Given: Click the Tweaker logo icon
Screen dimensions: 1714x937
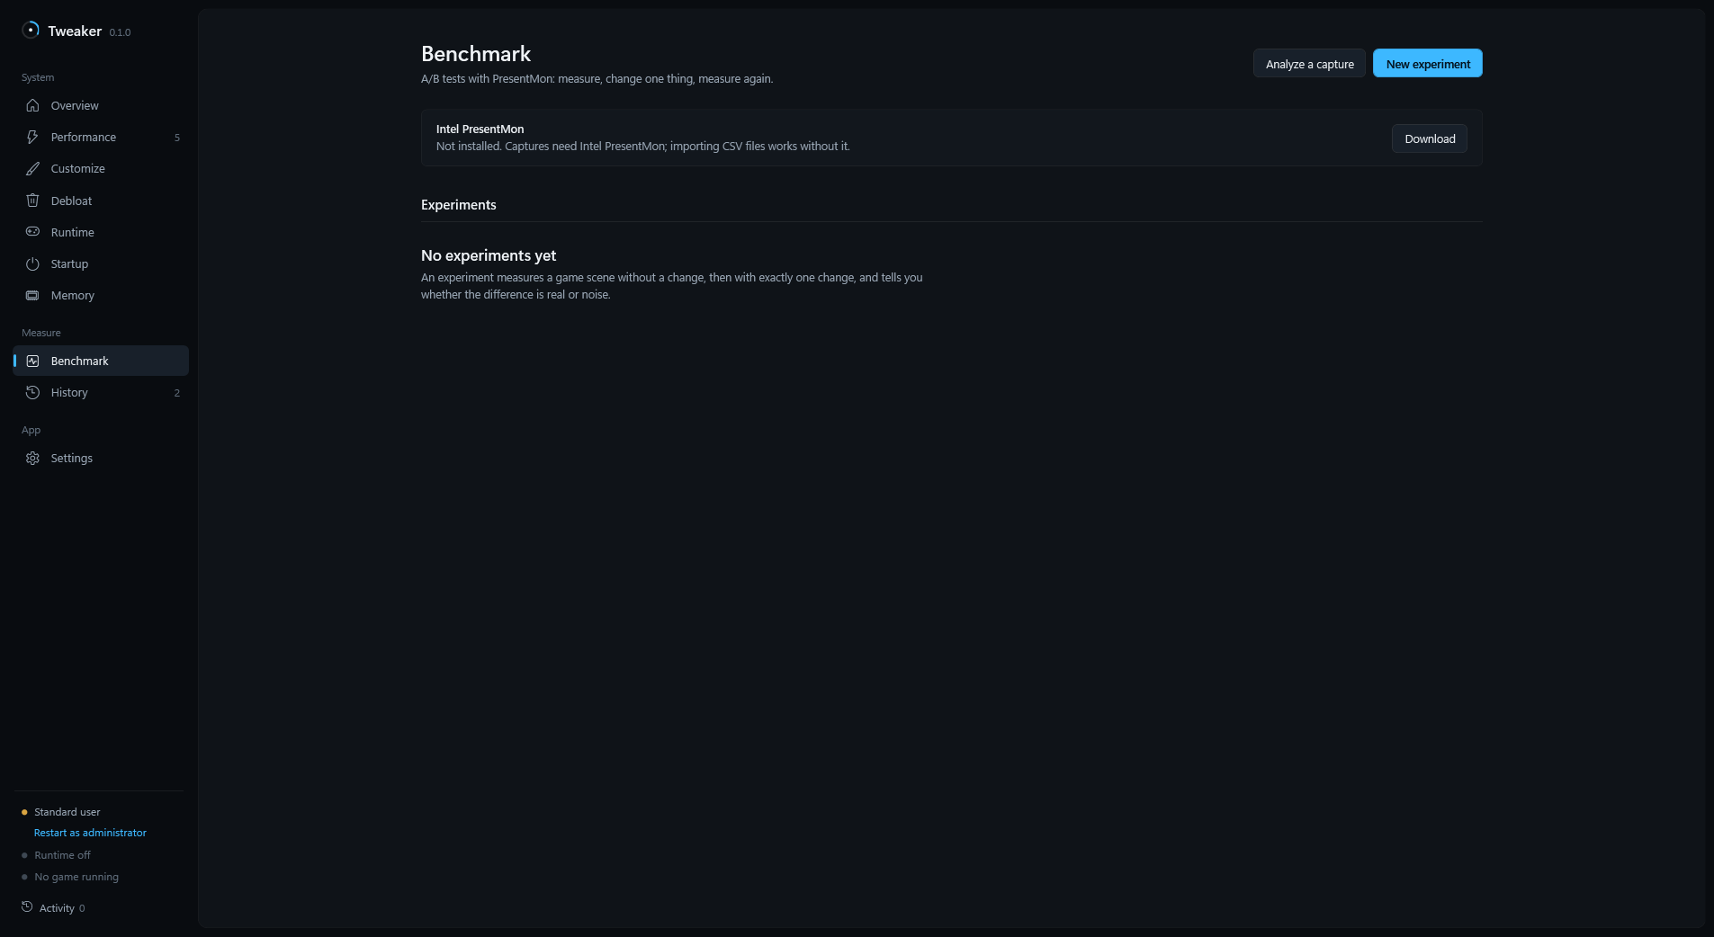Looking at the screenshot, I should pos(31,30).
